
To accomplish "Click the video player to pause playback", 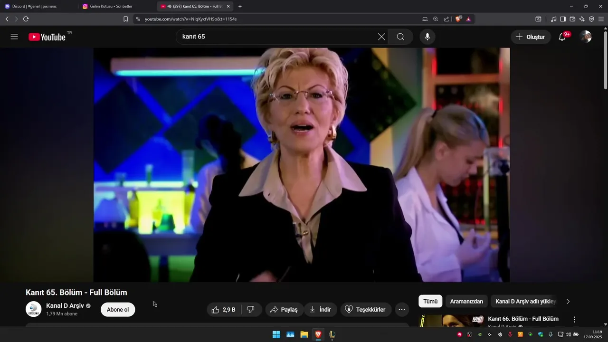I will point(302,165).
